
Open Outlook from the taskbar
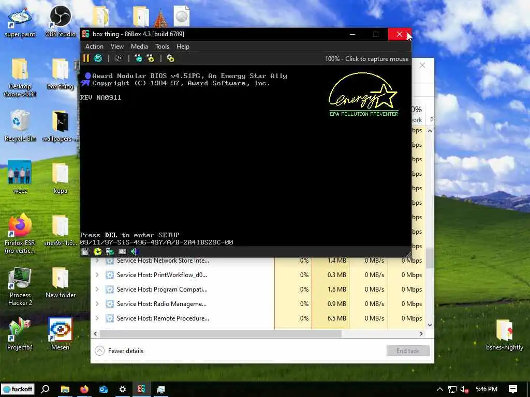point(104,389)
